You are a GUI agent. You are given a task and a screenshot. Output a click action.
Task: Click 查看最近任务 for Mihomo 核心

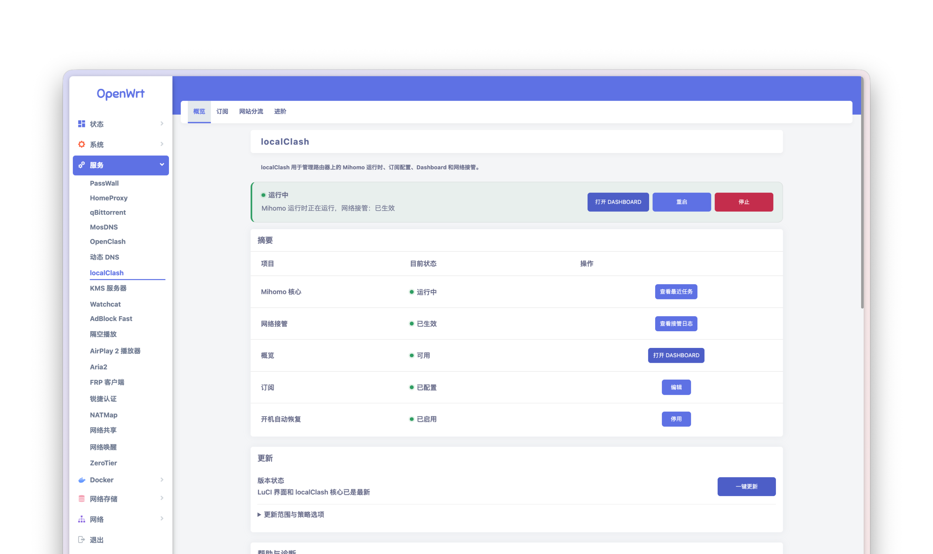coord(676,292)
